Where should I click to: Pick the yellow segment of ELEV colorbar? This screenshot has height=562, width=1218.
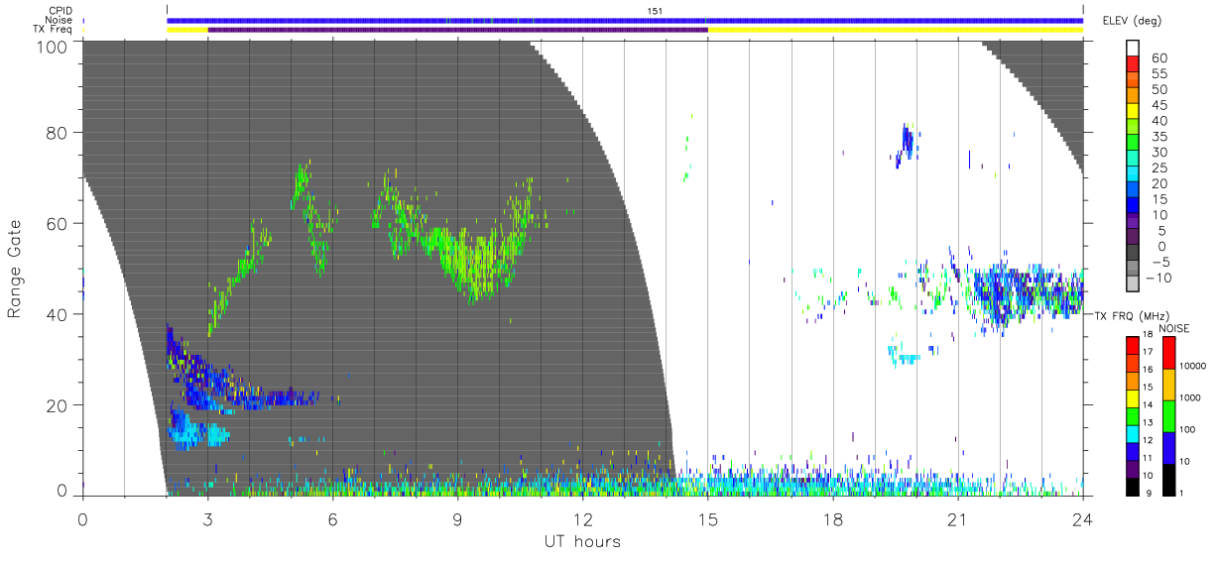point(1134,113)
